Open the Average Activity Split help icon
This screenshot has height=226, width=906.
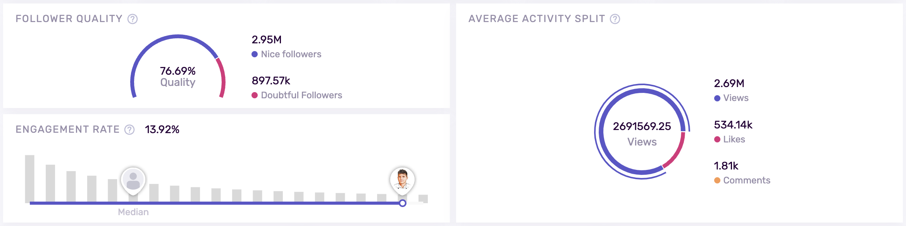pyautogui.click(x=615, y=18)
